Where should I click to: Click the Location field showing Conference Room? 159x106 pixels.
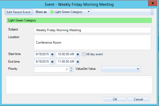coord(92,42)
